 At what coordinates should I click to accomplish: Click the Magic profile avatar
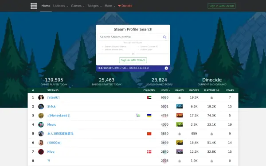click(41, 125)
